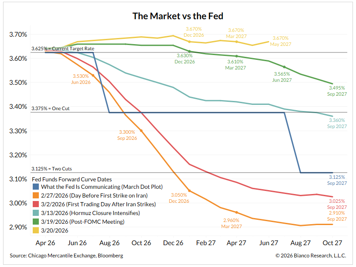Screen dimensions: 356x267
Task: Click the red 3/2/2026 legend swatch
Action: coord(35,204)
